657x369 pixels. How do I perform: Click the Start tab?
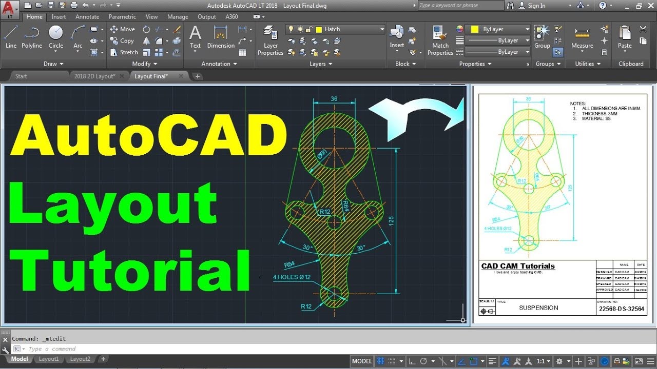click(x=21, y=76)
